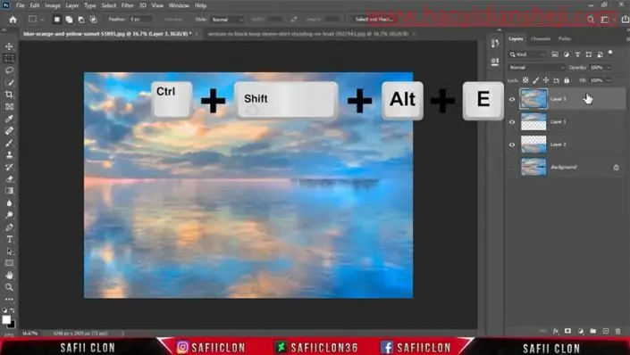Select the Hand tool

tap(9, 276)
